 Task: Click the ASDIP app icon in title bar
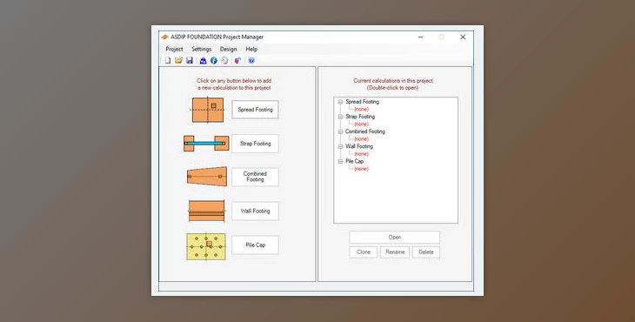tap(164, 37)
